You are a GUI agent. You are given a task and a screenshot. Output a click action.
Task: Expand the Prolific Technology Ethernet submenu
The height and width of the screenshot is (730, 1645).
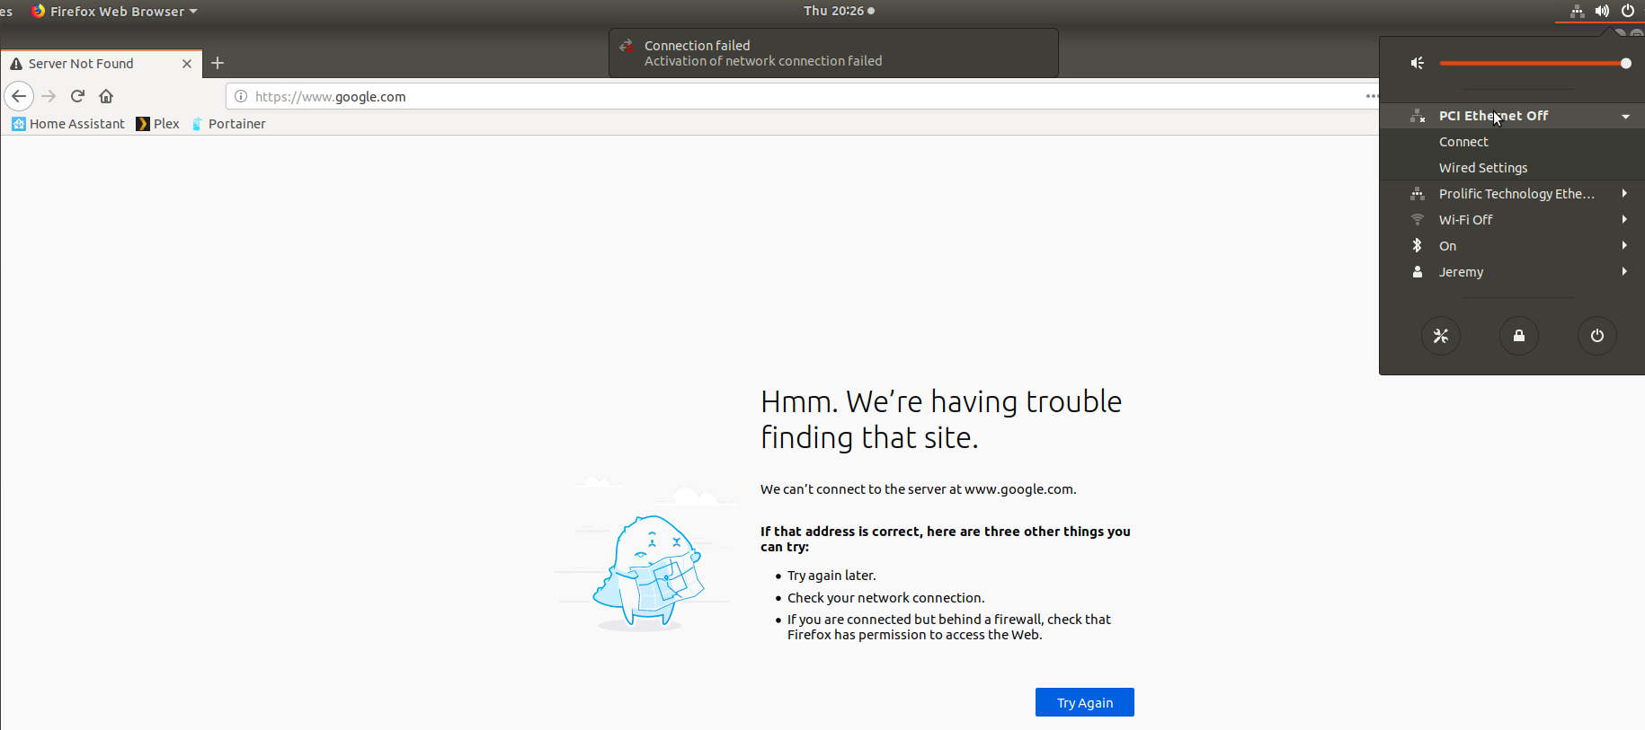coord(1512,194)
